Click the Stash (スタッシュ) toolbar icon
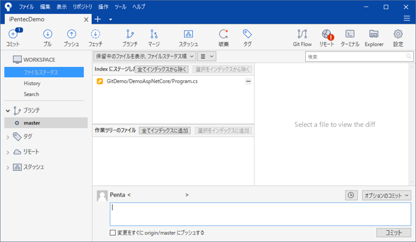 pos(188,34)
